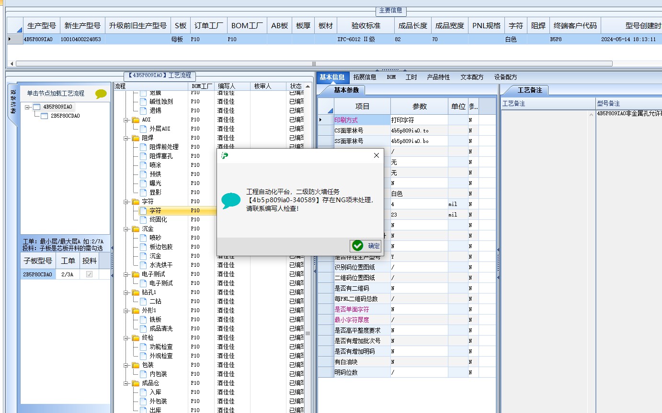Viewport: 662px width, 413px height.
Task: Click the 核审人 column header in process tree
Action: click(268, 86)
